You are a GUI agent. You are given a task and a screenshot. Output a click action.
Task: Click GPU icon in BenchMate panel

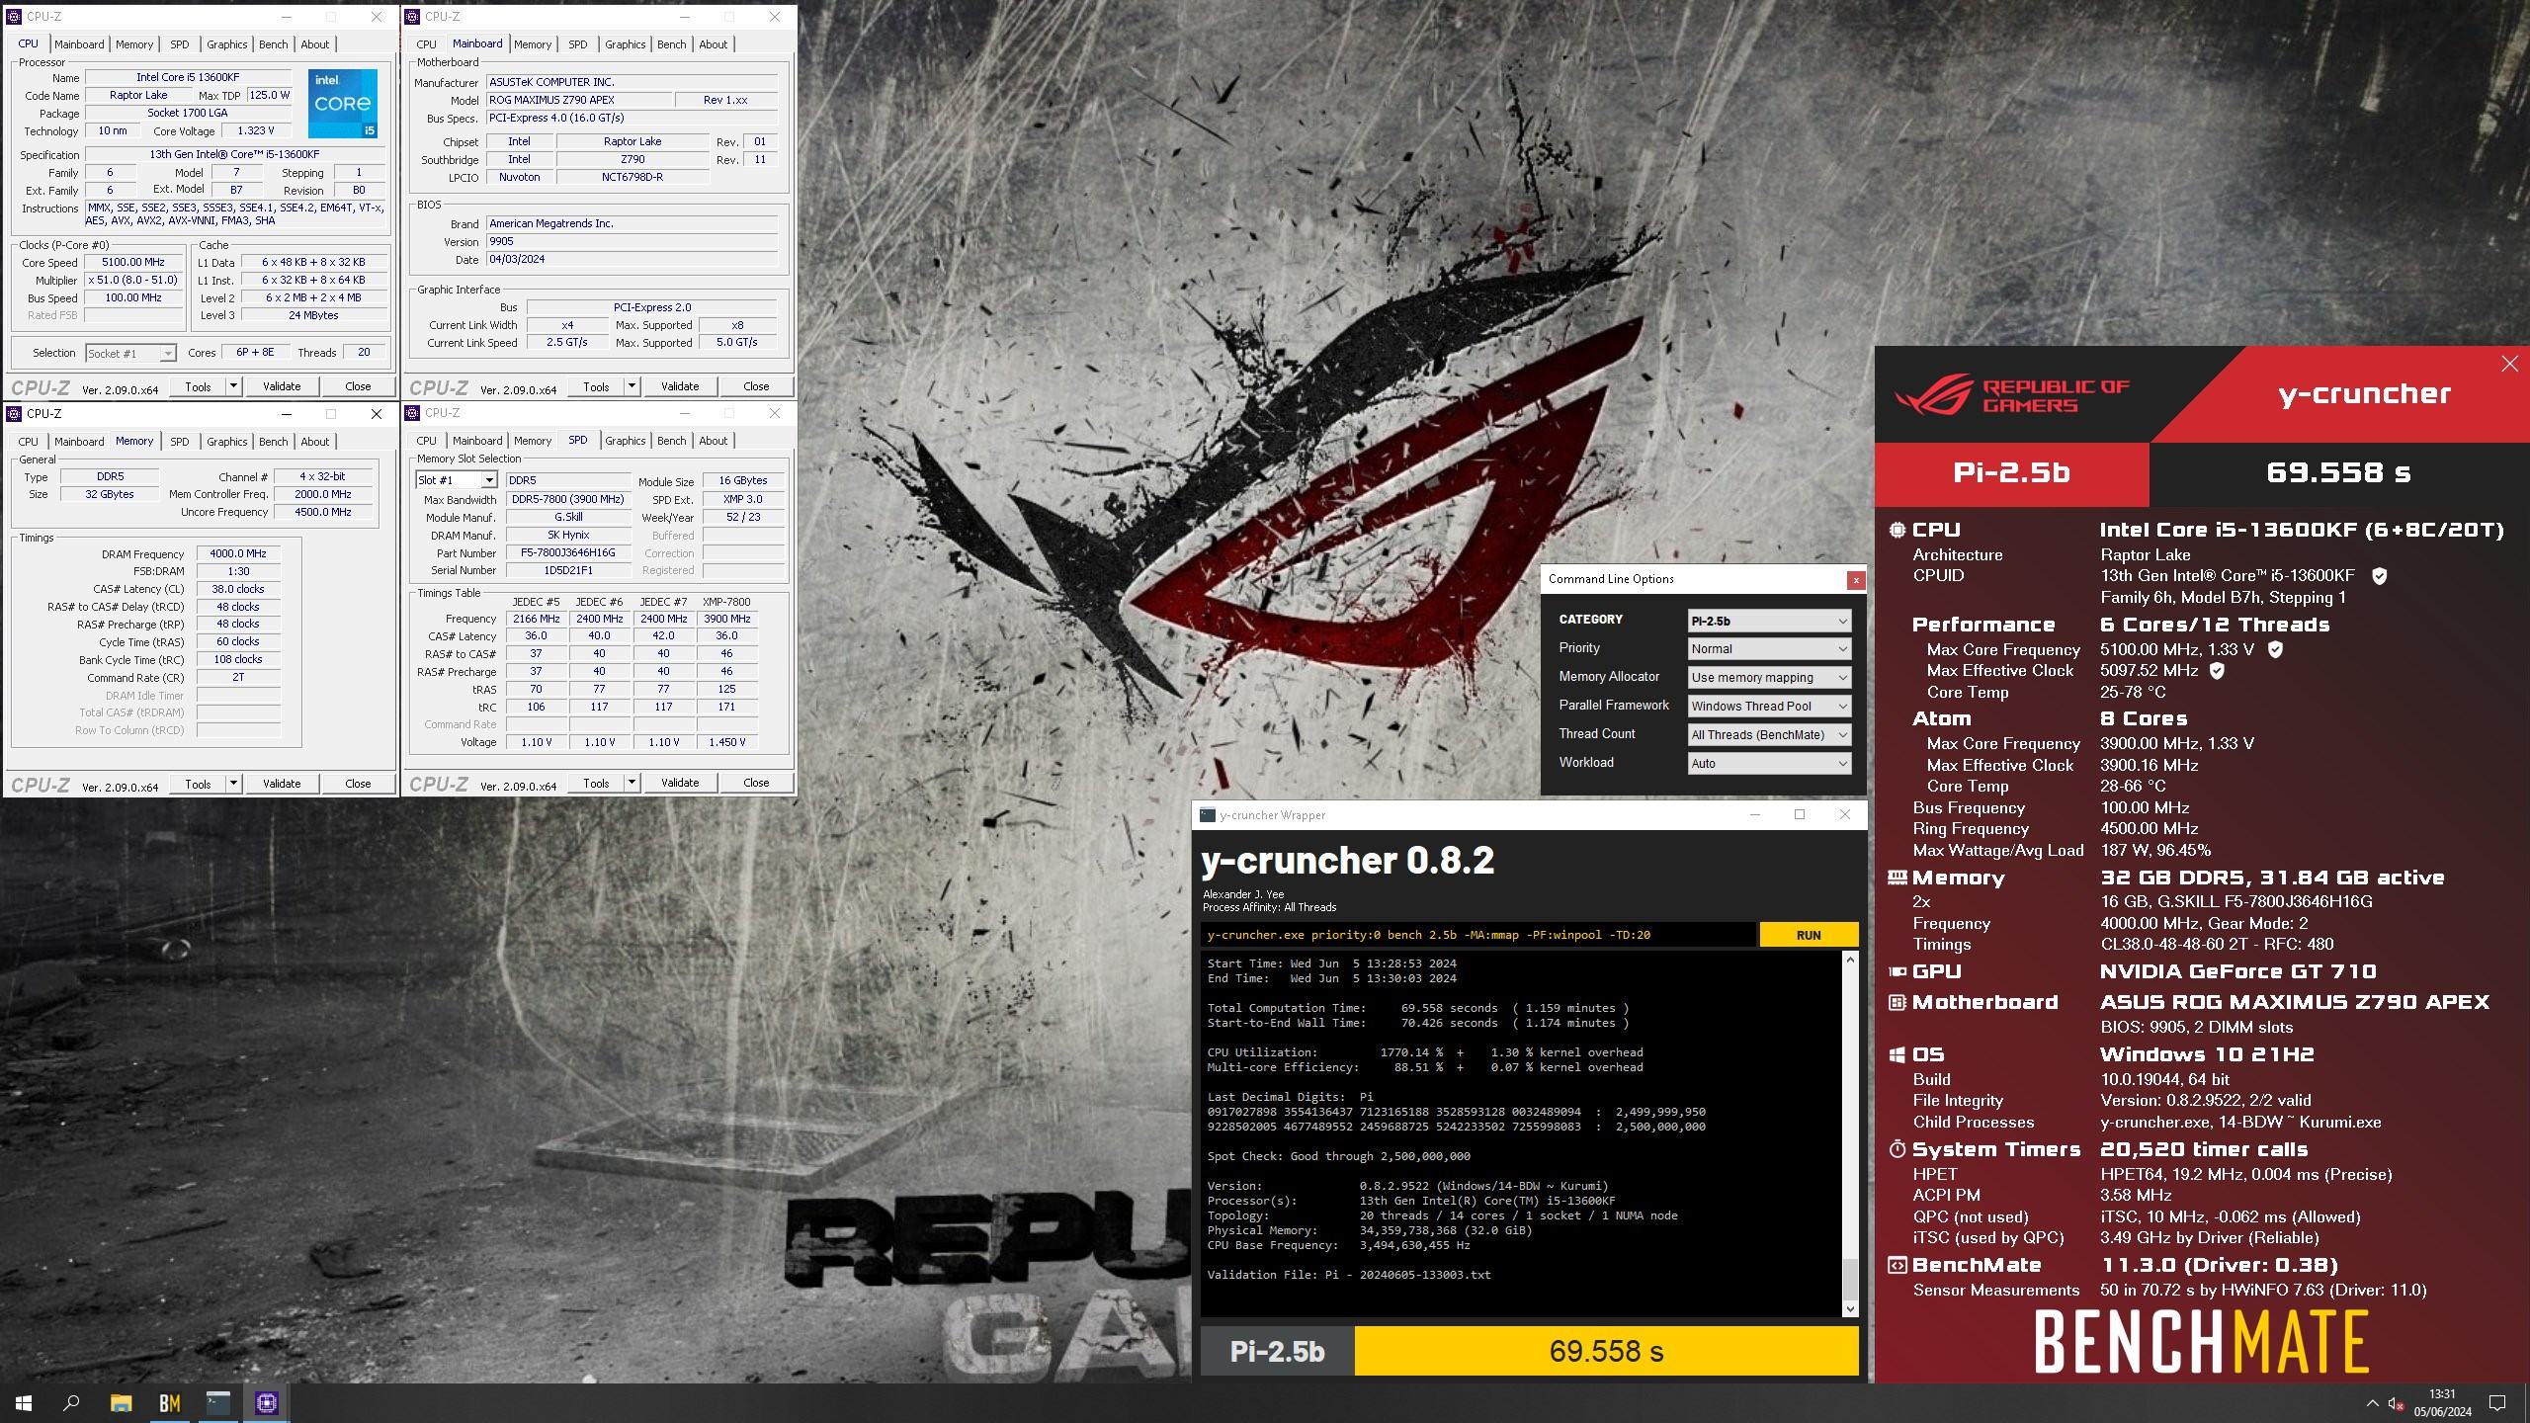point(1897,972)
